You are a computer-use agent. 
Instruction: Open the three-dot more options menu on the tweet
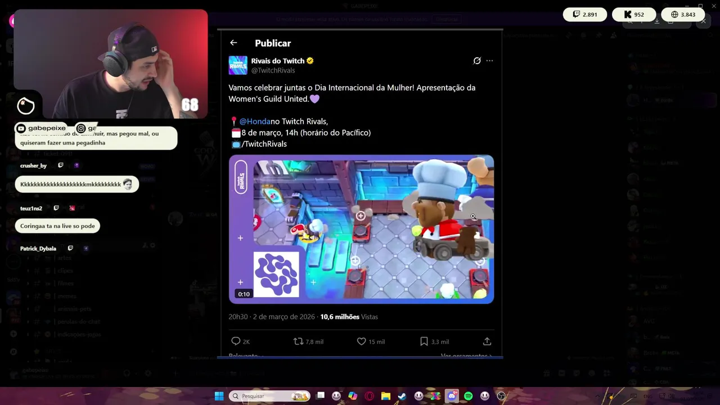pyautogui.click(x=489, y=61)
